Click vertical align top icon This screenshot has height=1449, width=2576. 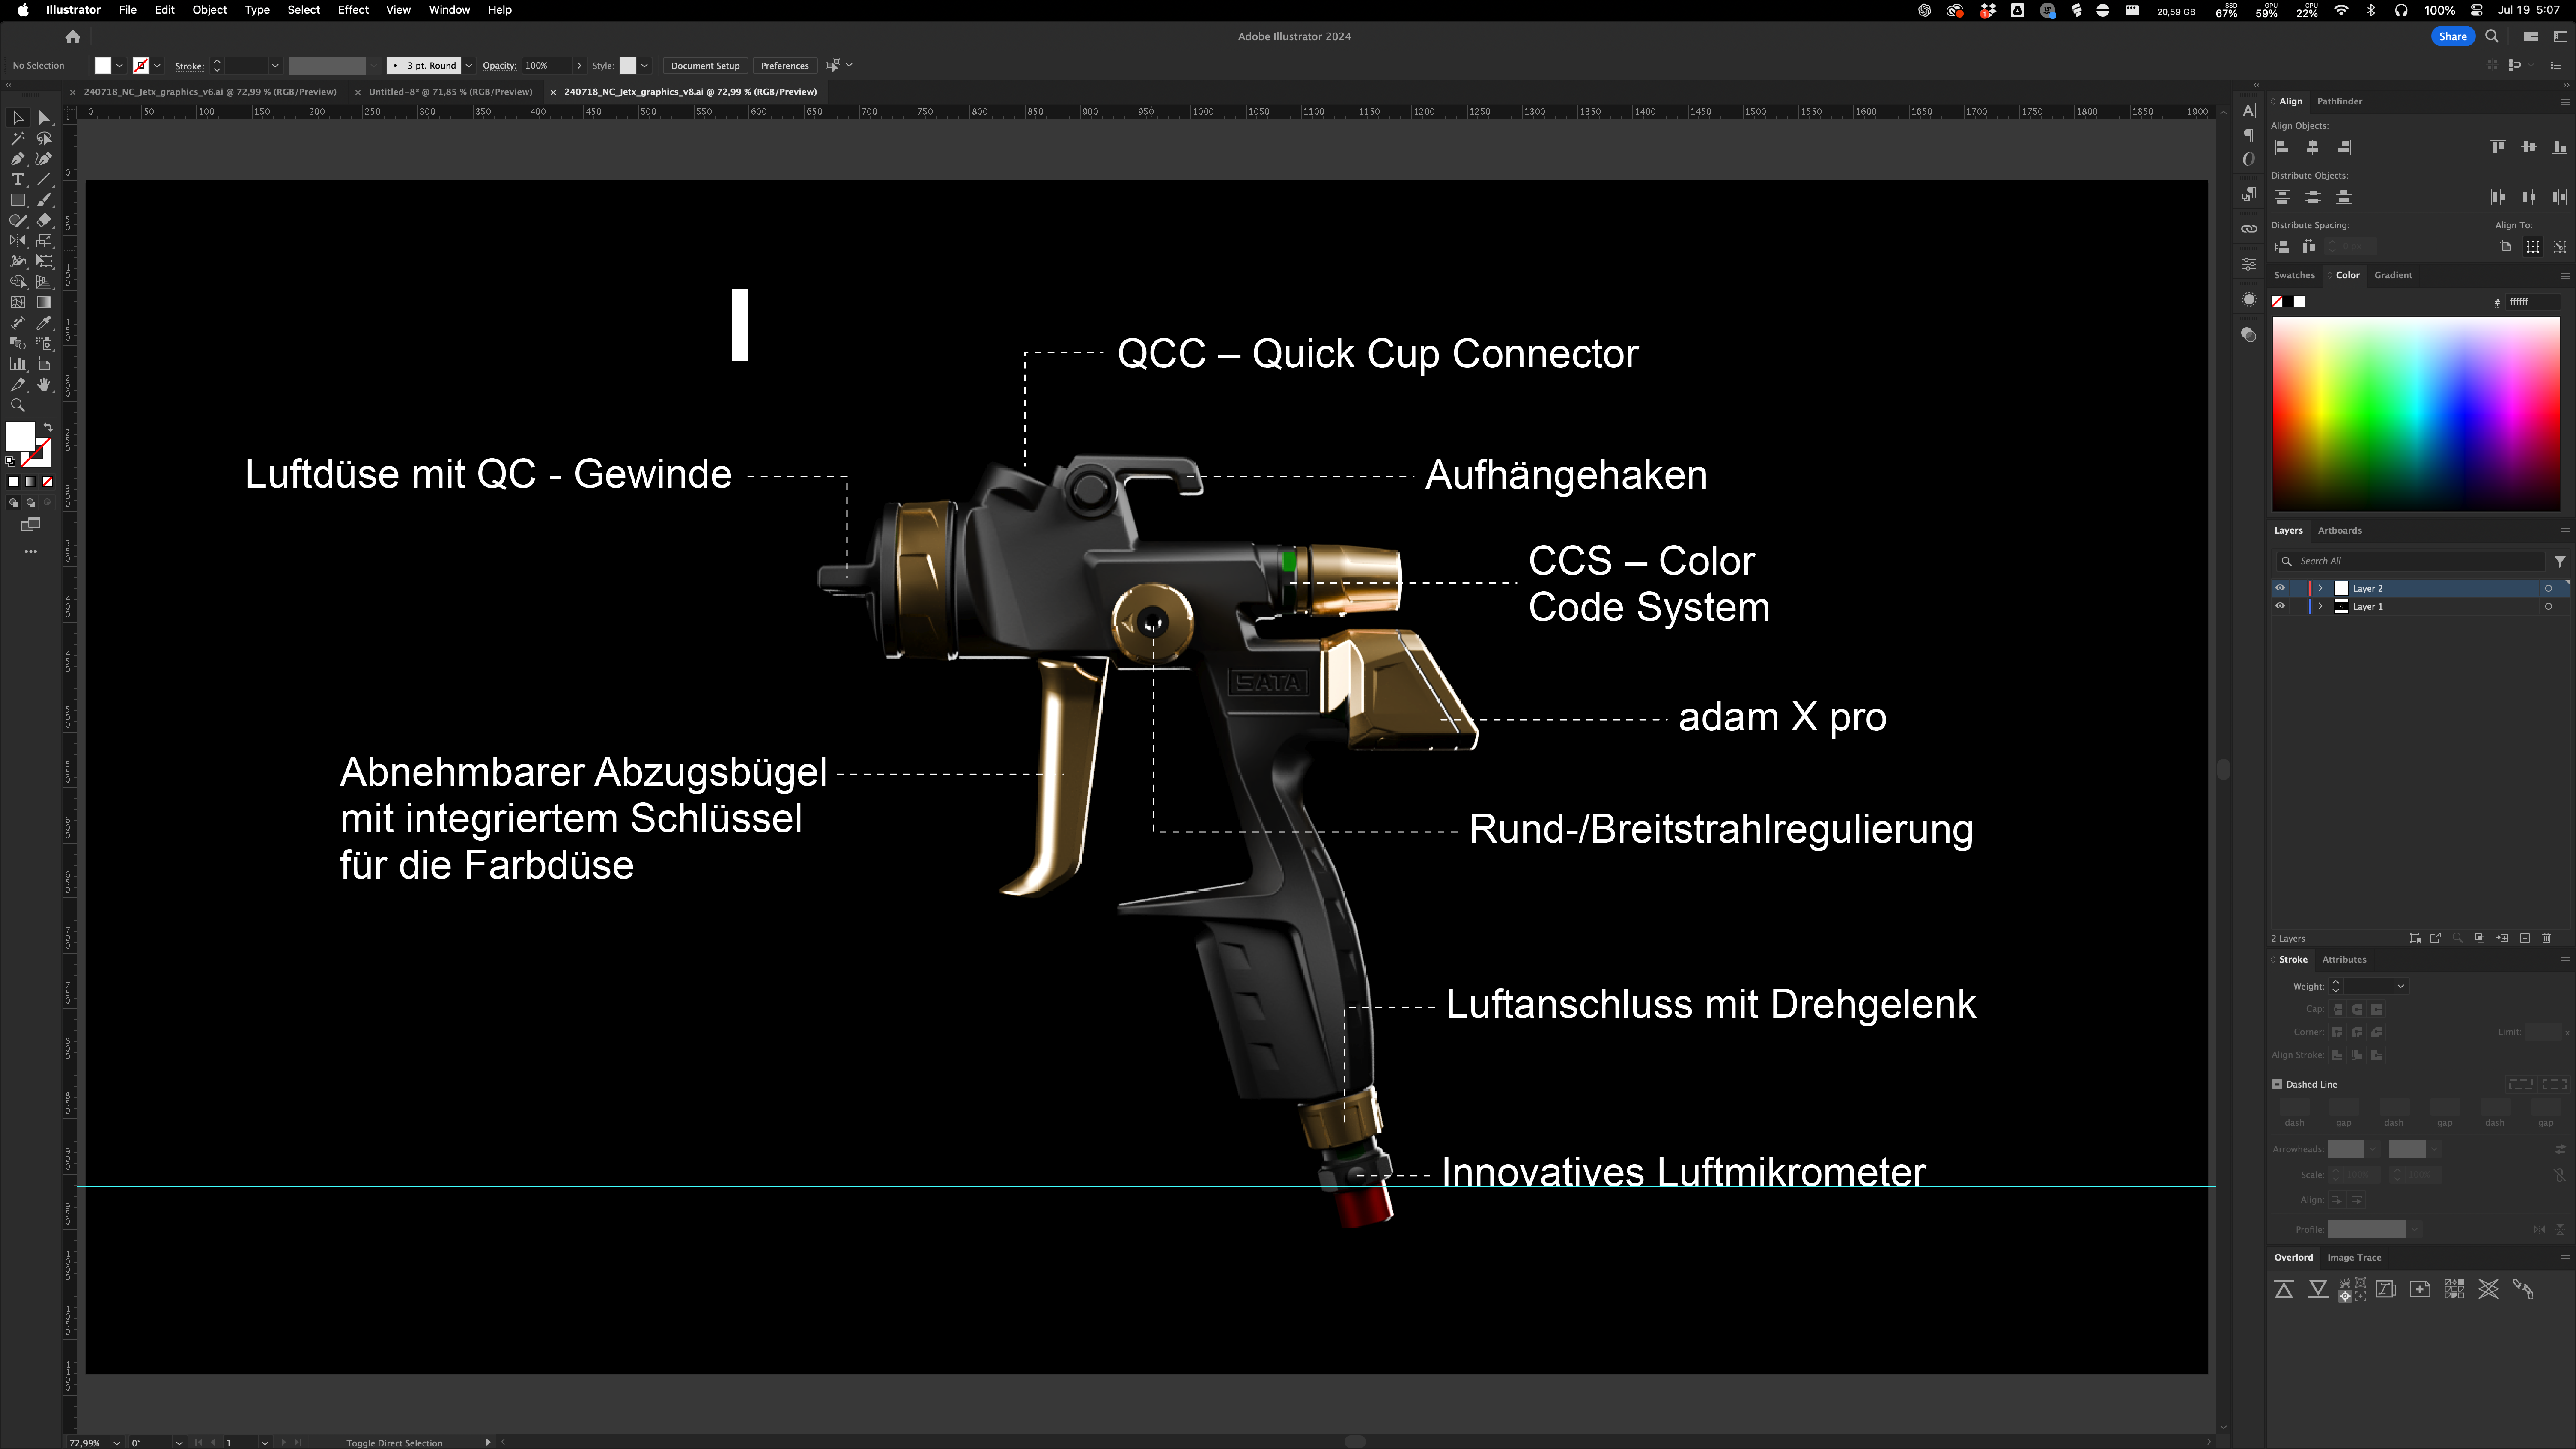point(2498,147)
